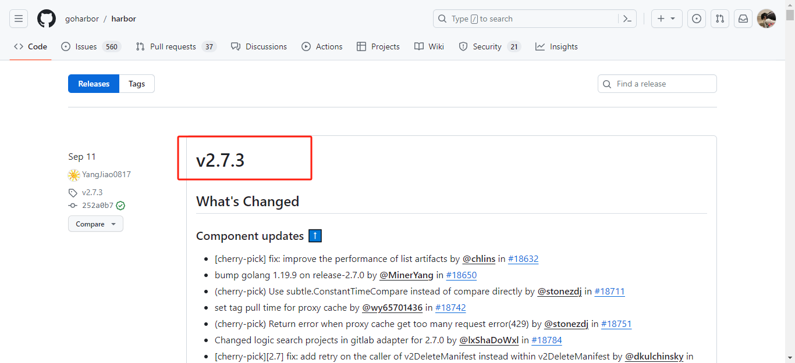This screenshot has width=795, height=363.
Task: Open the notifications inbox icon
Action: click(x=743, y=19)
